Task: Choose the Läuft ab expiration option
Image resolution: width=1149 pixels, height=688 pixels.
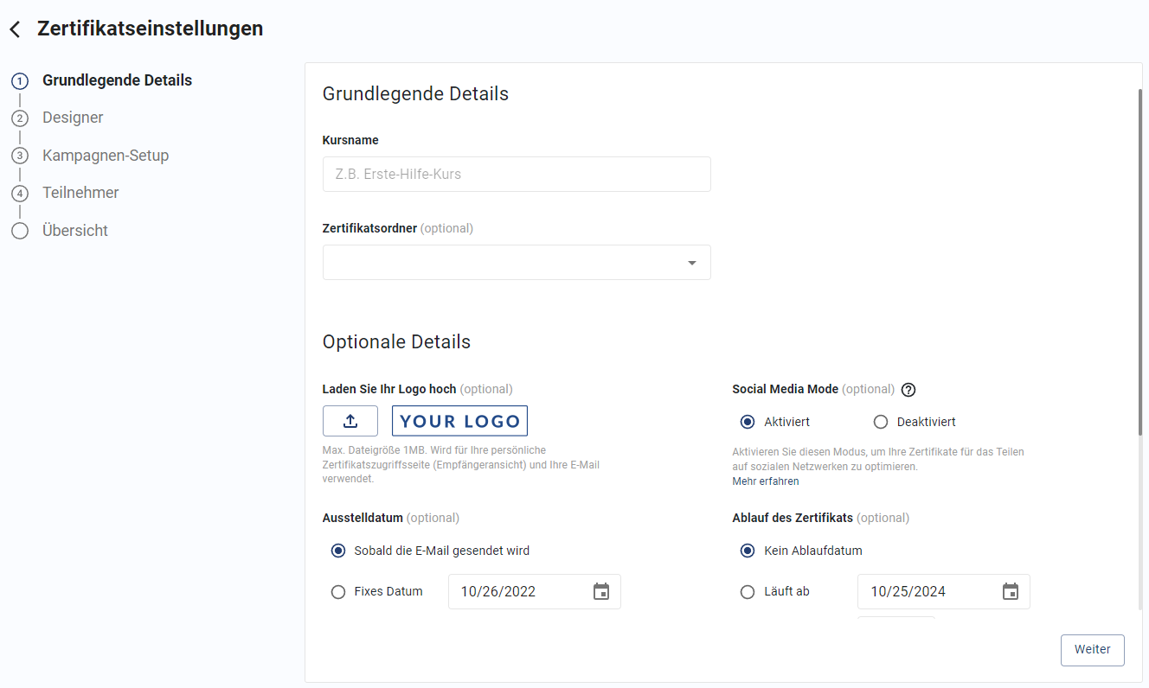Action: pyautogui.click(x=748, y=591)
